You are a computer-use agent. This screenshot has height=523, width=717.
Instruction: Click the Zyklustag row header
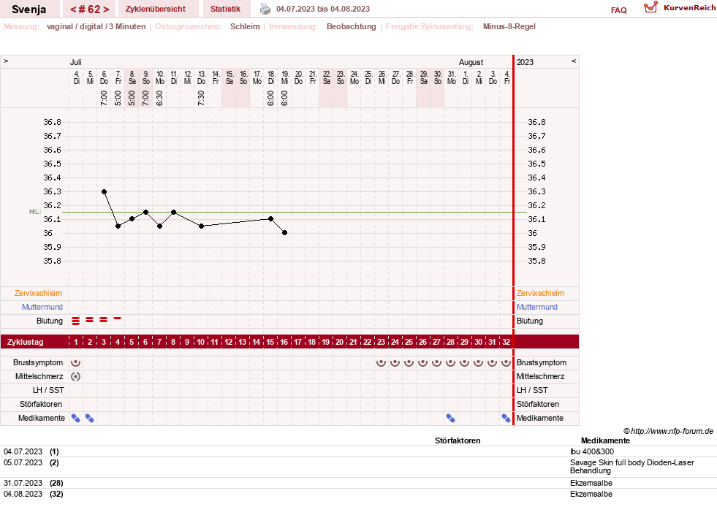[25, 342]
